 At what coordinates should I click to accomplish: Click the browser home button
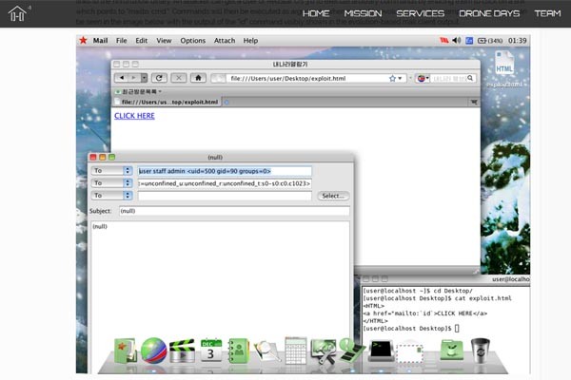pyautogui.click(x=198, y=77)
